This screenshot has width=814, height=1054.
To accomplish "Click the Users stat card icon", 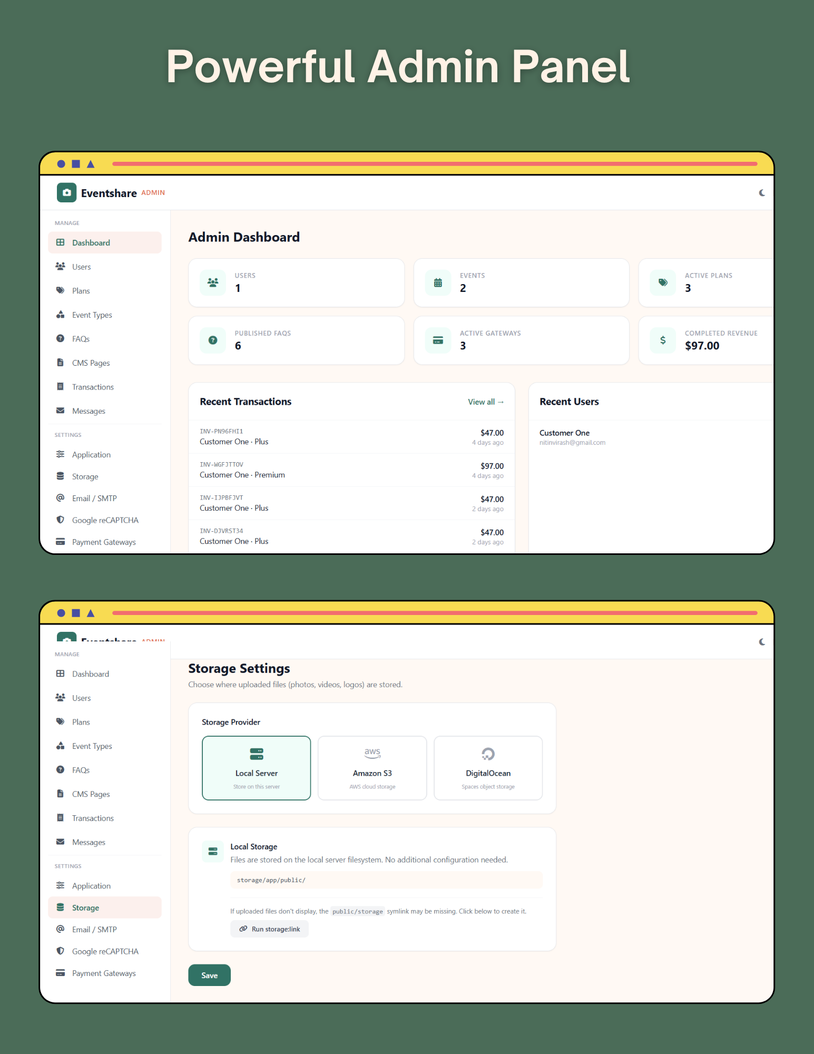I will tap(213, 283).
